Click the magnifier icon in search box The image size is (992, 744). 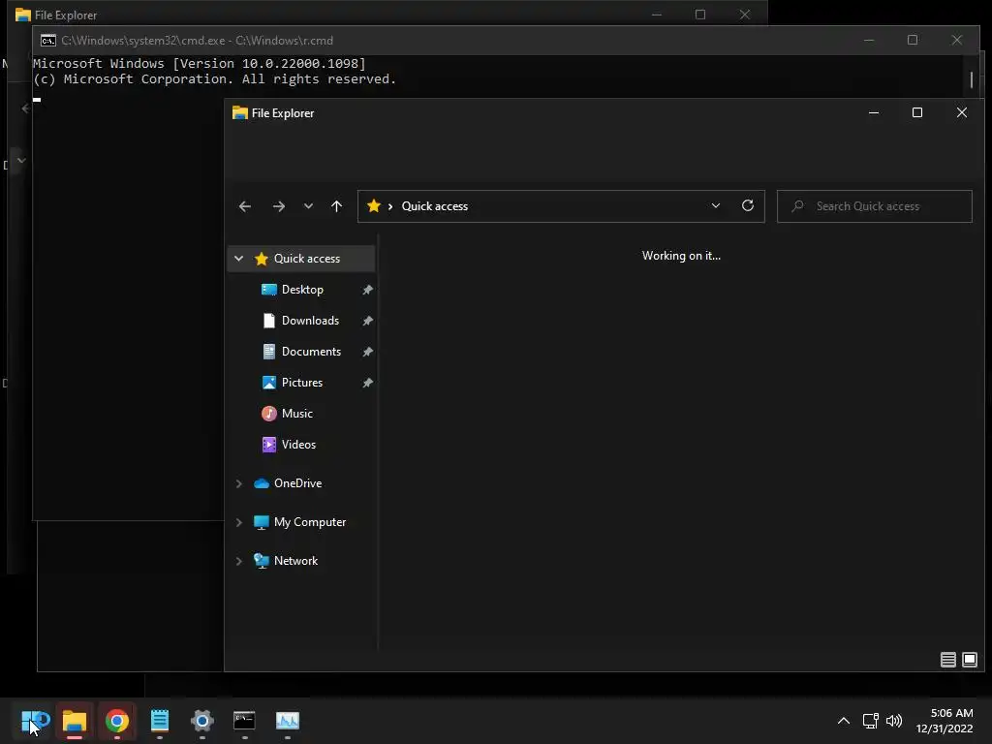[x=798, y=206]
